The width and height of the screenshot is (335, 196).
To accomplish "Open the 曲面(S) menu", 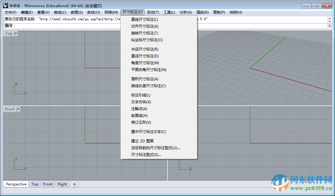I will (77, 12).
